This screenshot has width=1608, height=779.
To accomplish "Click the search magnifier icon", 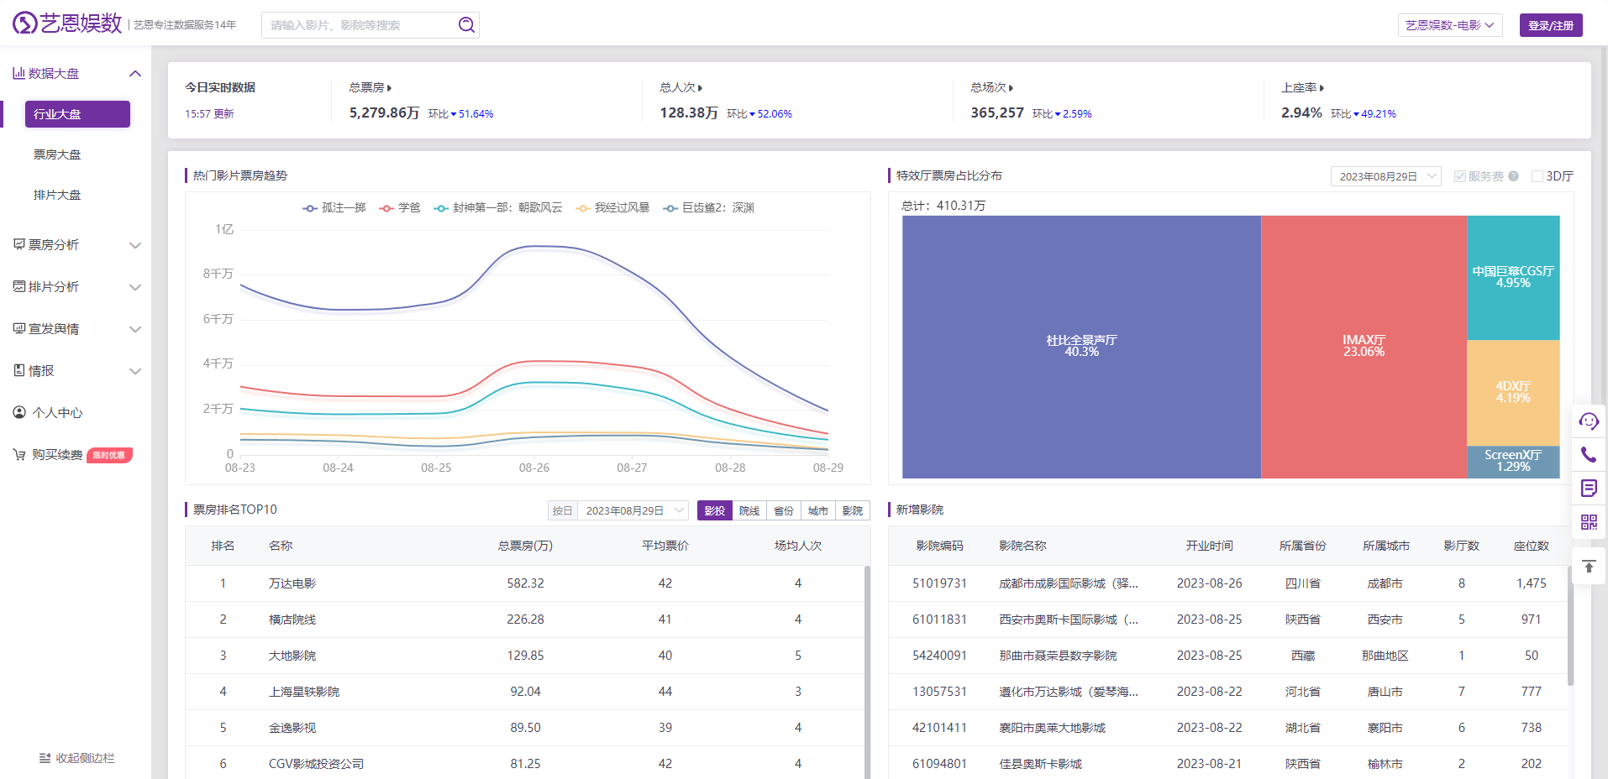I will point(466,25).
